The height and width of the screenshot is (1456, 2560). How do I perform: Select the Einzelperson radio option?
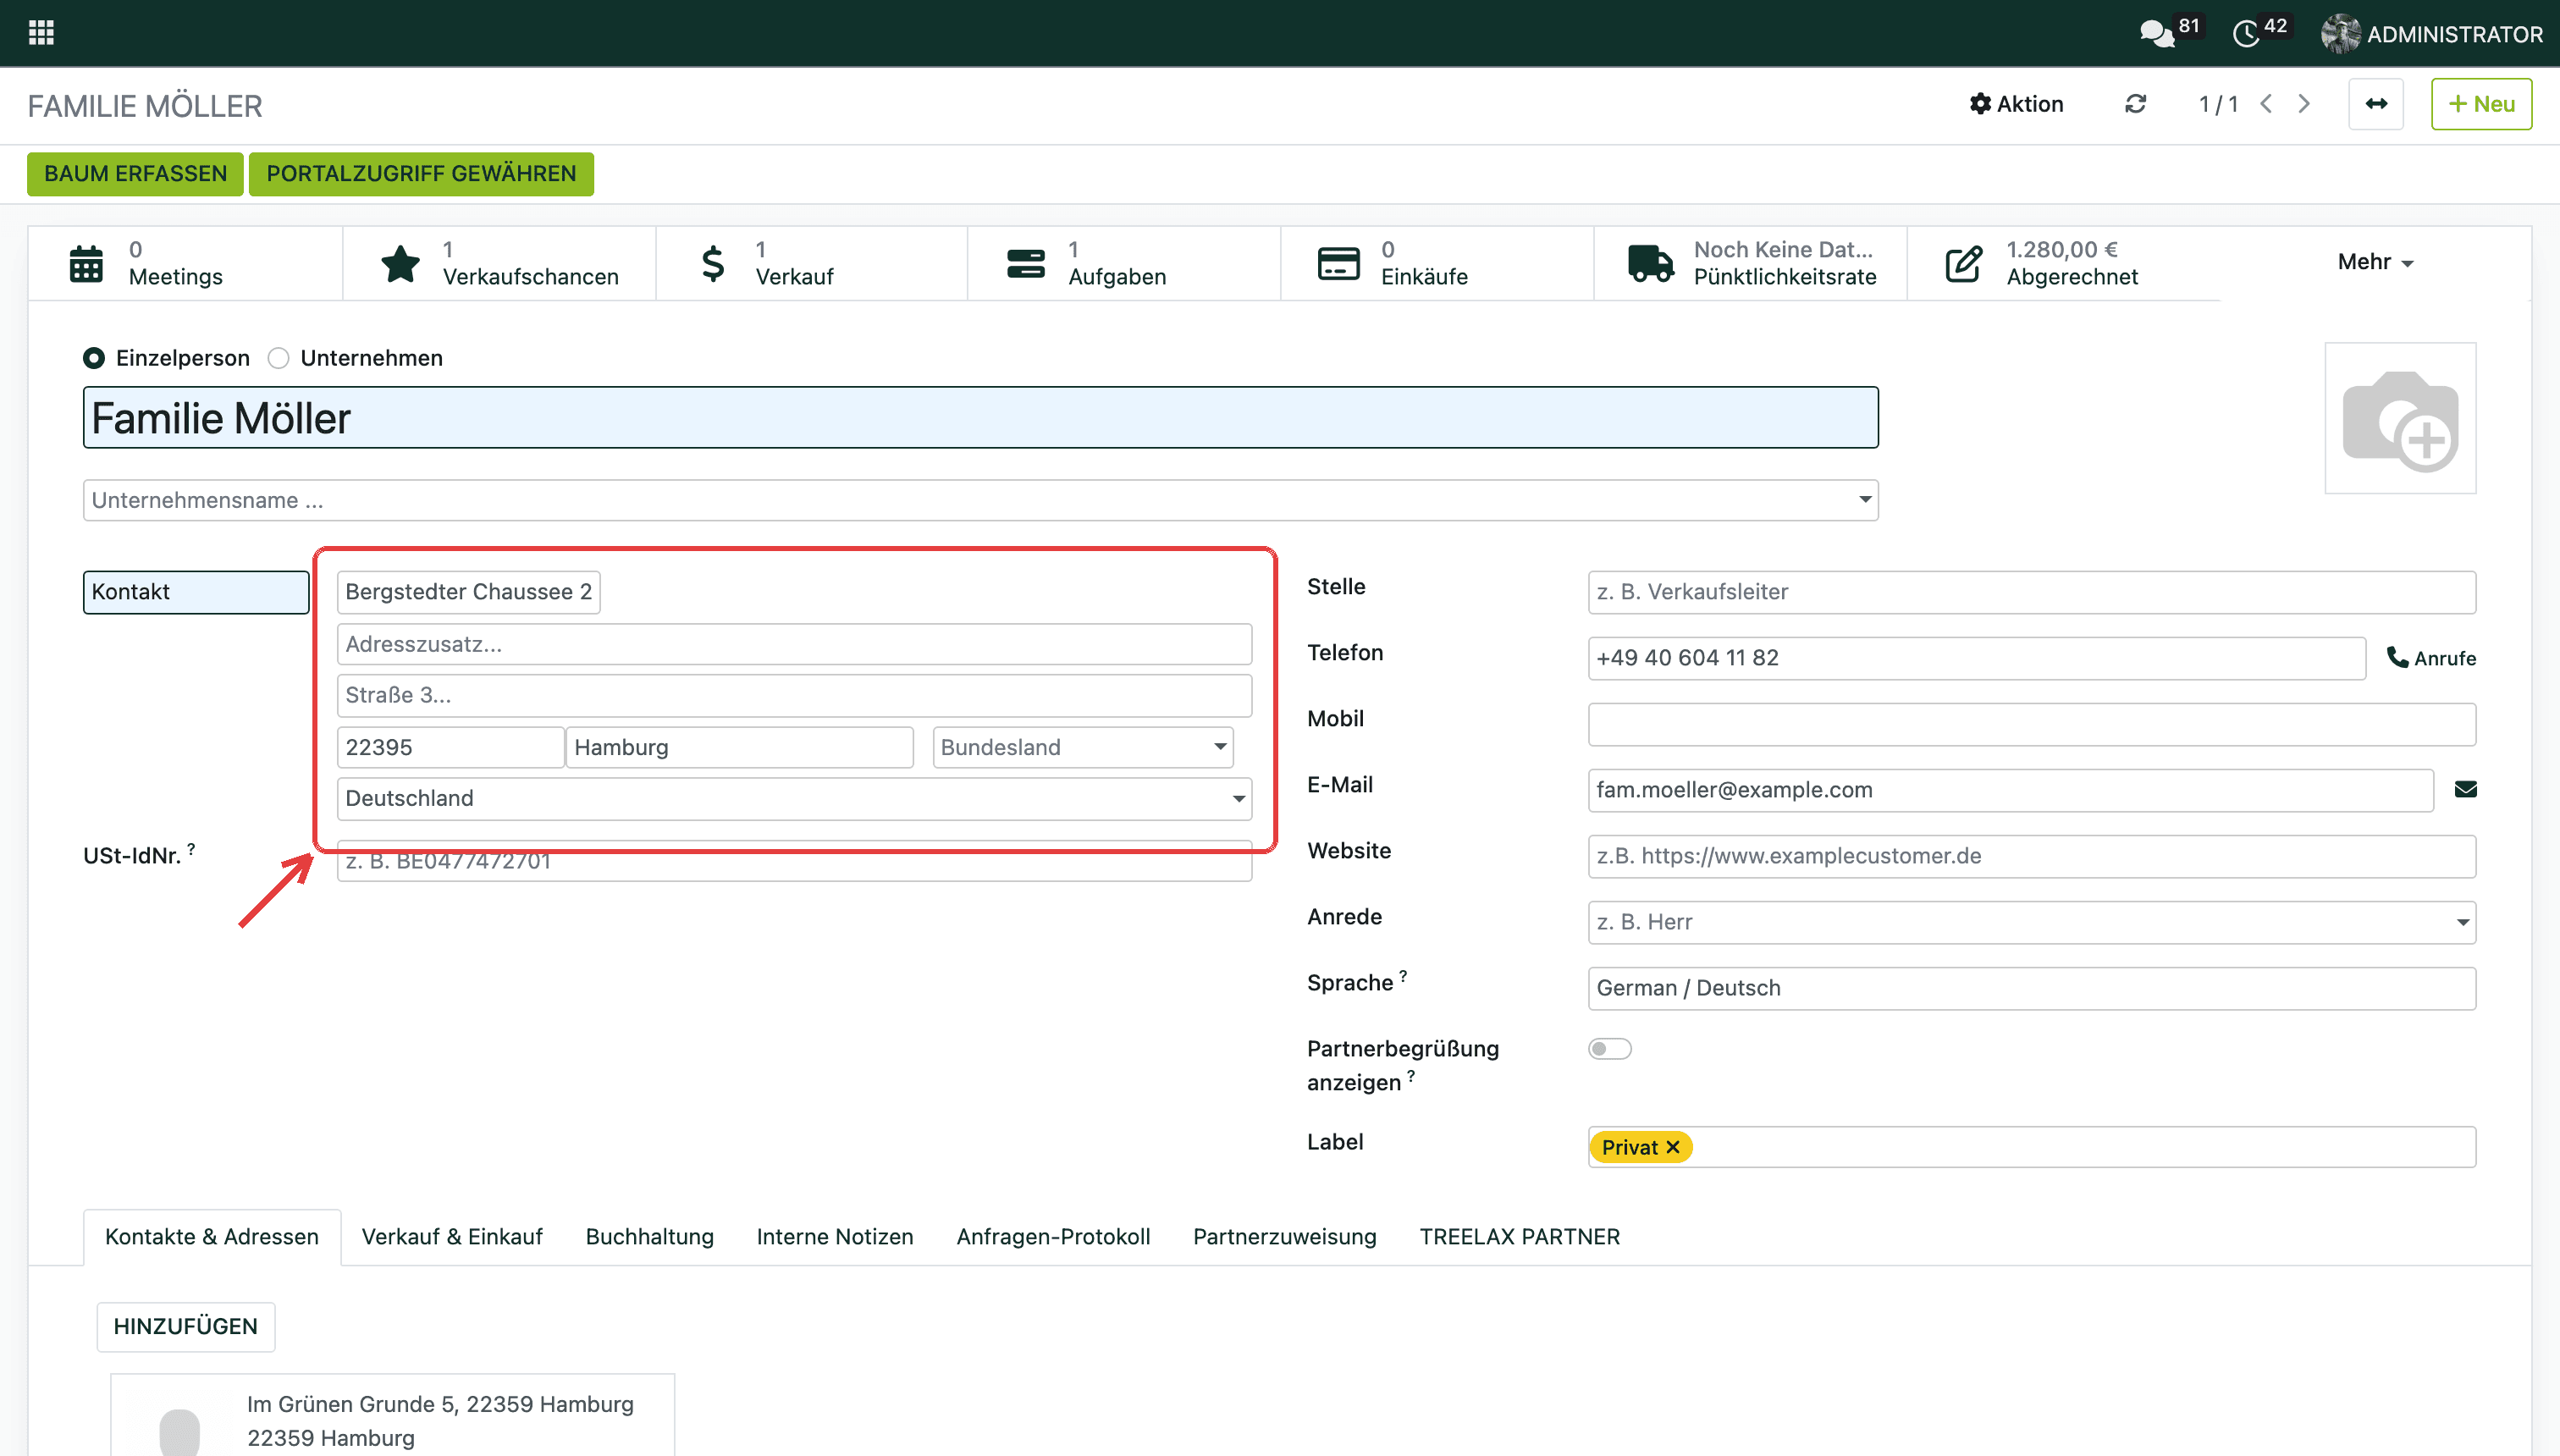point(94,358)
